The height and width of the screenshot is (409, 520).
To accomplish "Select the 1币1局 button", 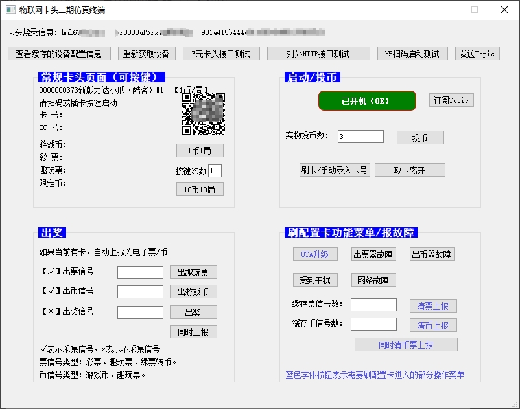I will pos(200,151).
